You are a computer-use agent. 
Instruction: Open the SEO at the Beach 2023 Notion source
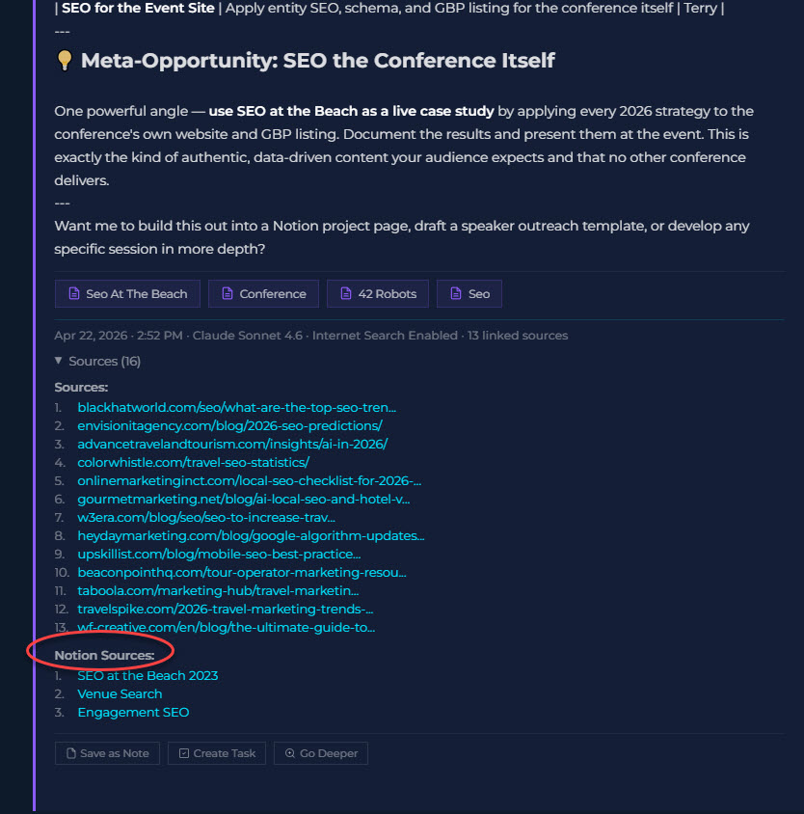[147, 675]
